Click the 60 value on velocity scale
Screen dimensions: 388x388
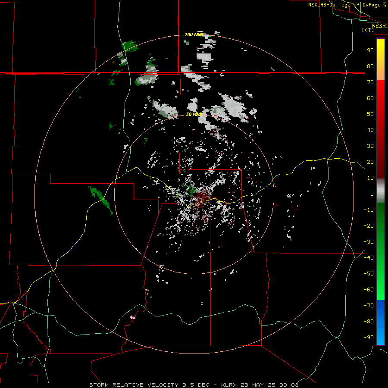coord(370,98)
